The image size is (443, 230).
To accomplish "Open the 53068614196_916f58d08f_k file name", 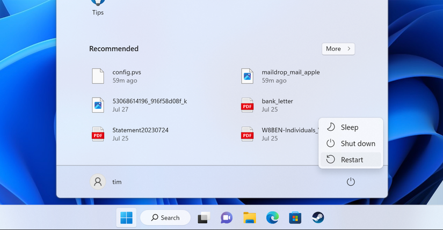I will tap(150, 101).
